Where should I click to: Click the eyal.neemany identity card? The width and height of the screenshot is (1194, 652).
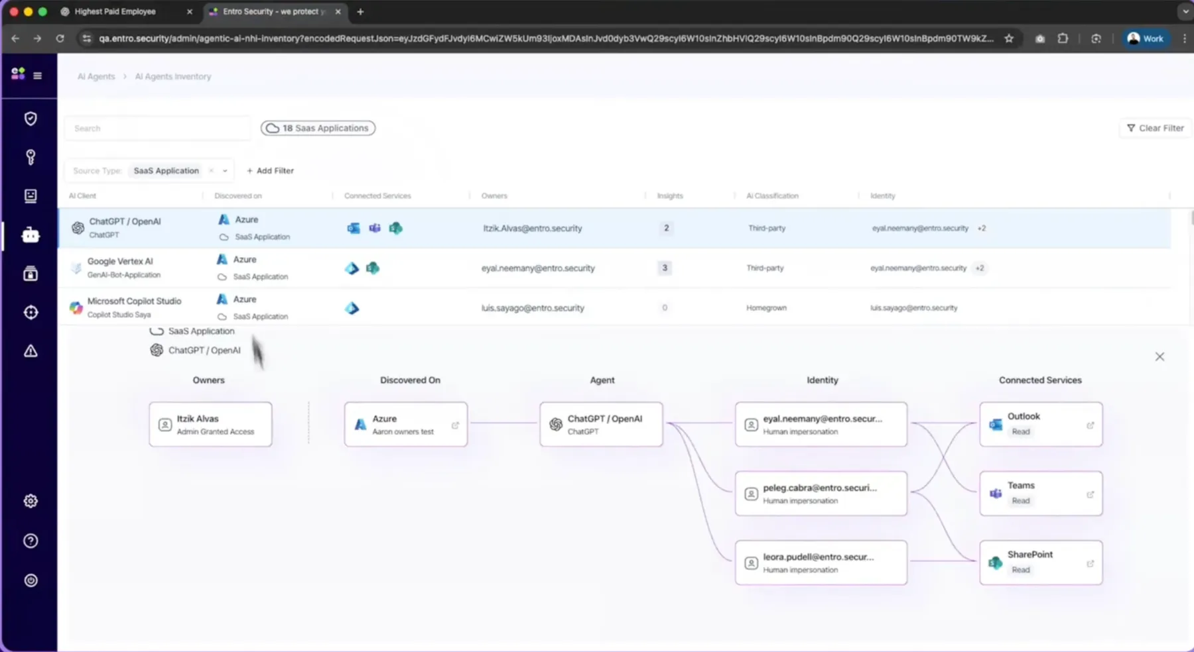tap(821, 424)
